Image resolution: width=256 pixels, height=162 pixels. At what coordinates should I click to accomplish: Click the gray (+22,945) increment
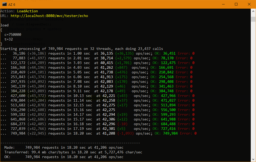click(x=37, y=134)
